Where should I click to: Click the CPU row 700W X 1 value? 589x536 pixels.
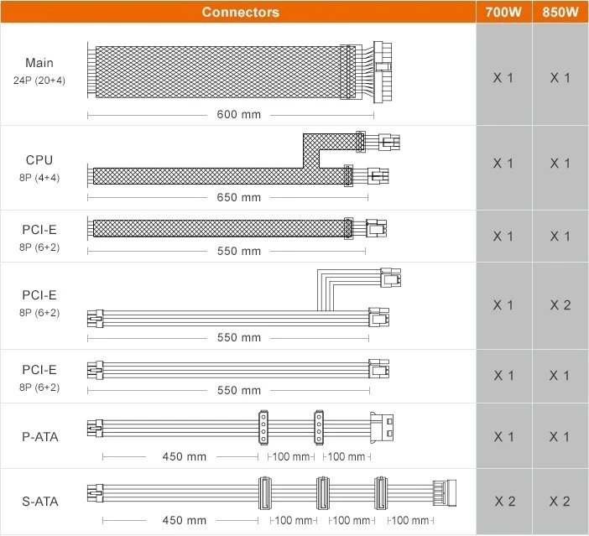[503, 164]
